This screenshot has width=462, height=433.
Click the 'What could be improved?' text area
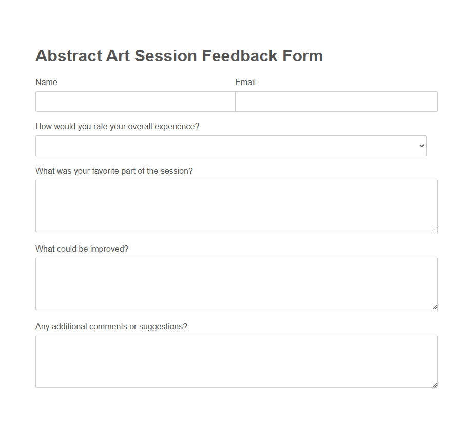click(x=236, y=283)
